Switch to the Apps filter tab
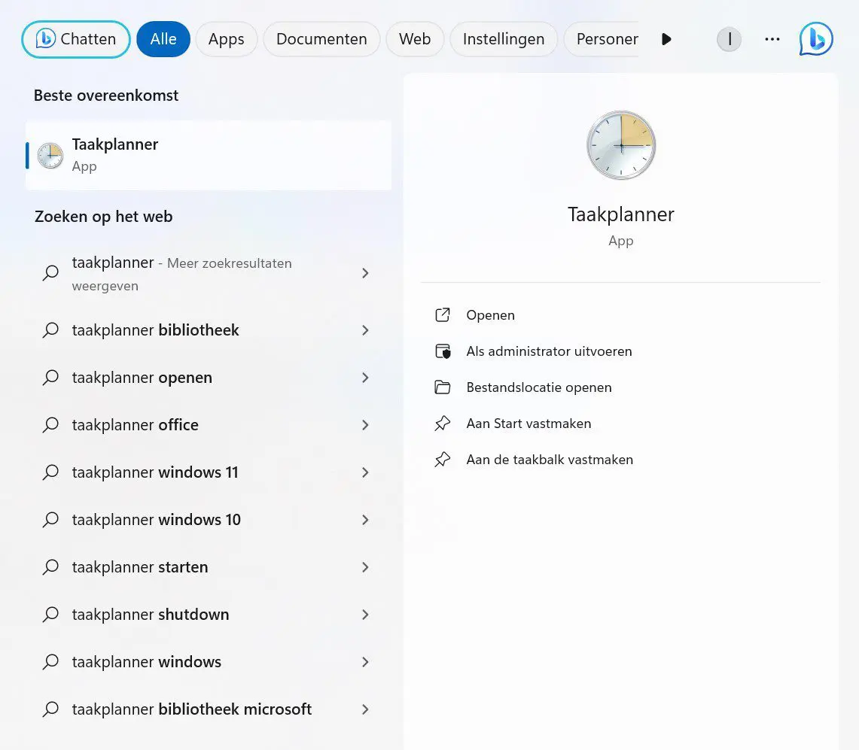The width and height of the screenshot is (859, 750). [227, 39]
